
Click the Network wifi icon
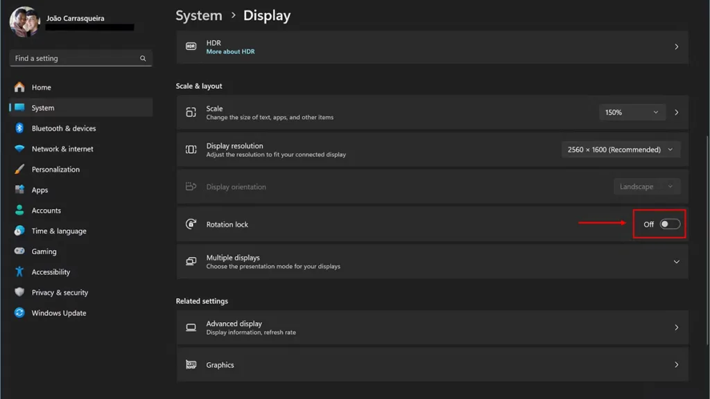(19, 148)
